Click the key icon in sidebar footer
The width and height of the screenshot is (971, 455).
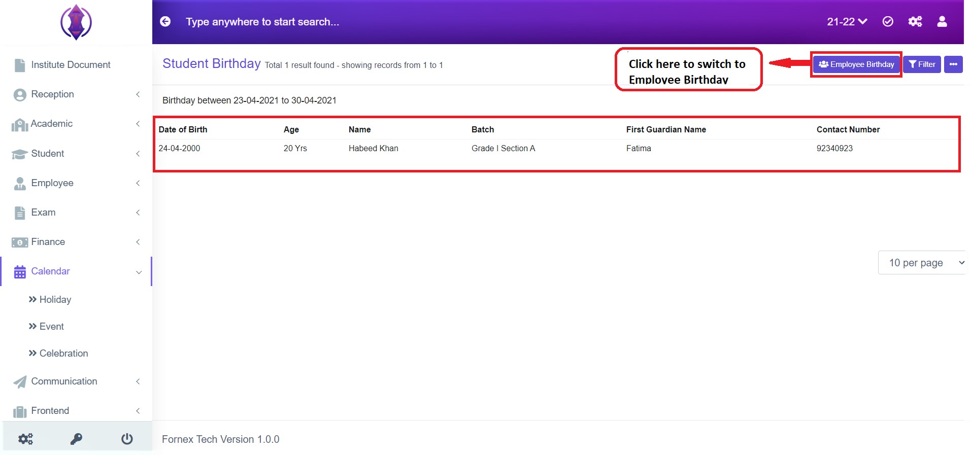point(76,439)
